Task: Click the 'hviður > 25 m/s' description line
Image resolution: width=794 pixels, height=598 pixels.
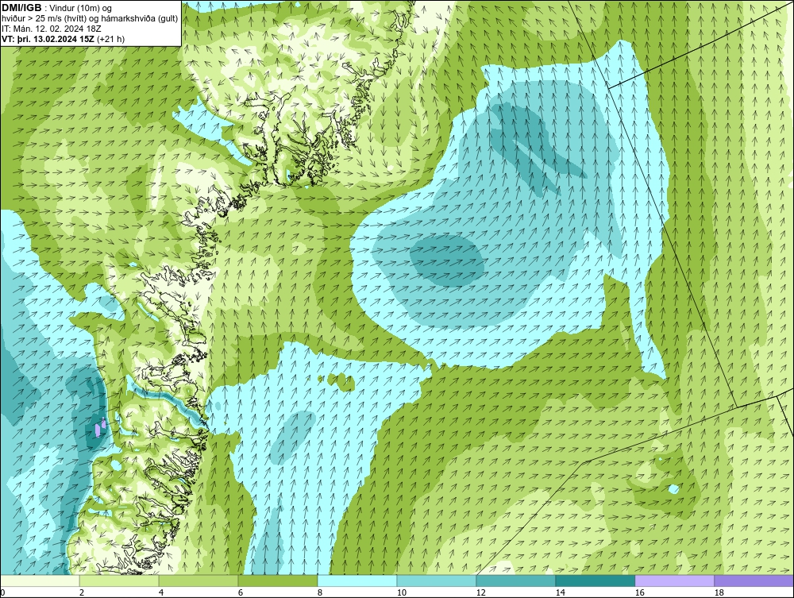Action: [90, 18]
